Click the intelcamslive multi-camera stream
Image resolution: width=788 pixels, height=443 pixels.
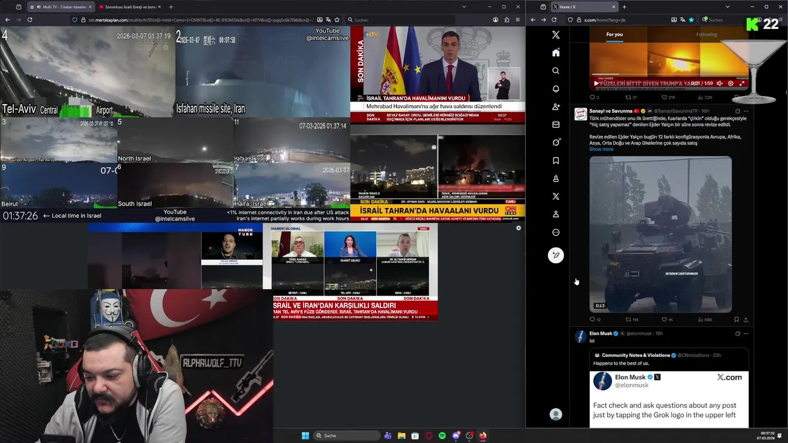coord(175,124)
